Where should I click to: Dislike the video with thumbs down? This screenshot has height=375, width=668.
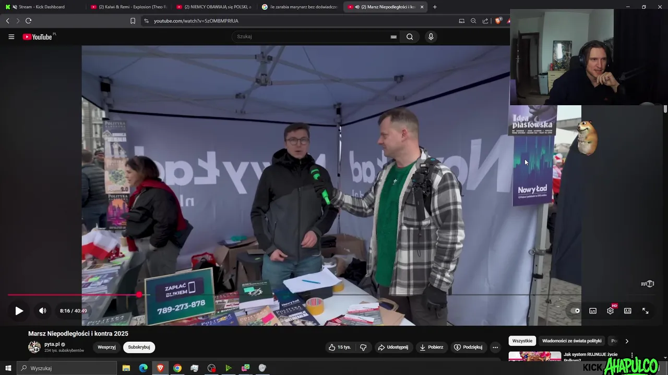coord(364,347)
